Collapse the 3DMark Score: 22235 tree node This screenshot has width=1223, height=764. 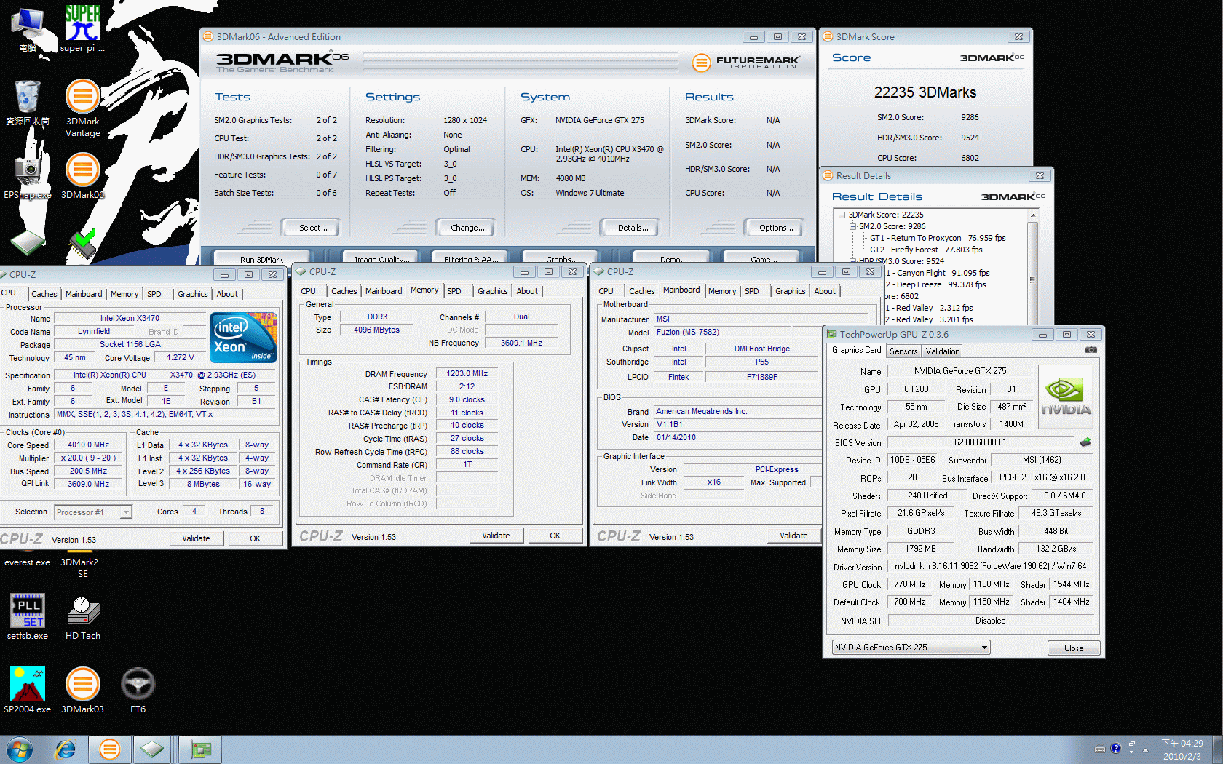pos(842,215)
